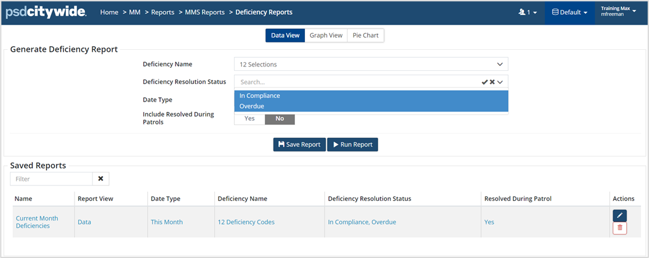Click the edit pencil icon for saved report
Viewport: 649px width, 258px height.
pos(619,216)
